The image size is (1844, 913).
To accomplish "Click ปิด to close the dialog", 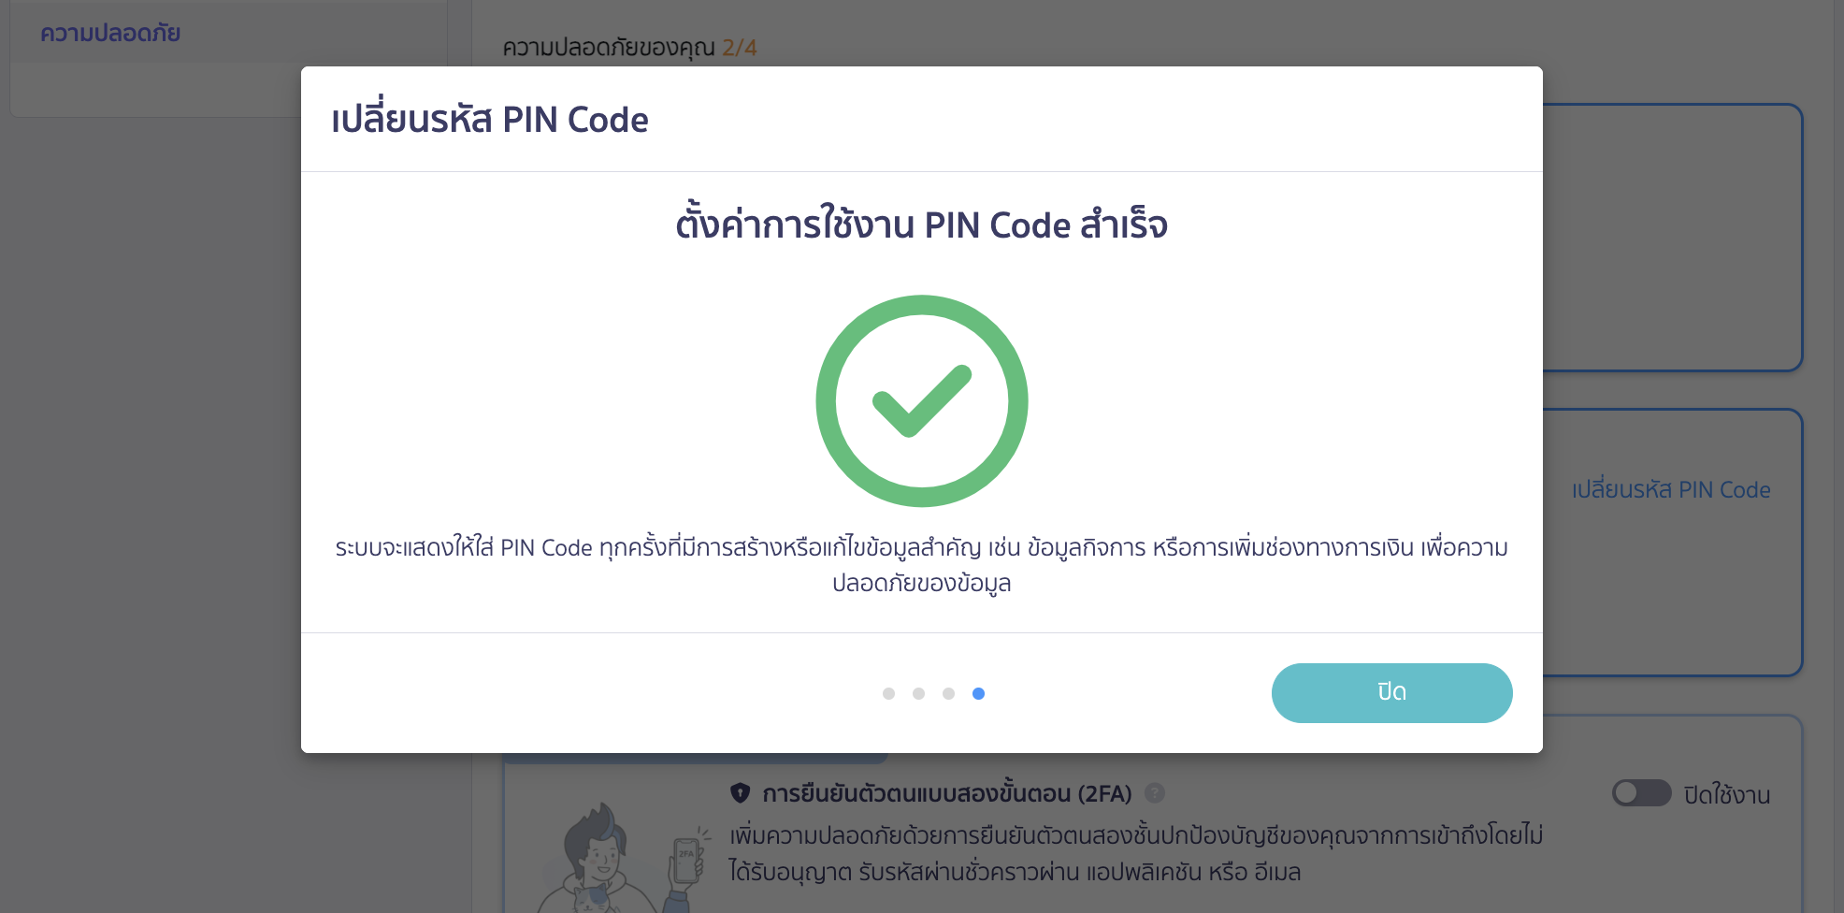I will click(1391, 692).
